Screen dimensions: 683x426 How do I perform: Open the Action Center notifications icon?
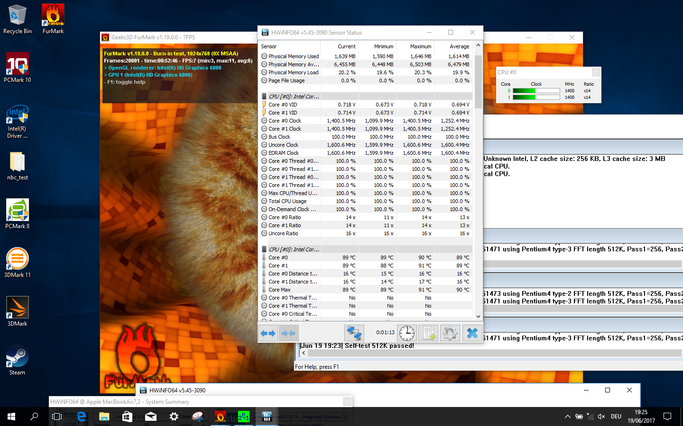[667, 417]
